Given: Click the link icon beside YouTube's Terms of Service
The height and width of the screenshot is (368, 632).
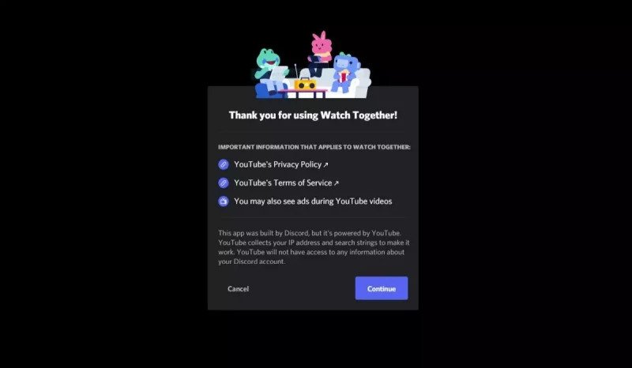Looking at the screenshot, I should pos(224,183).
